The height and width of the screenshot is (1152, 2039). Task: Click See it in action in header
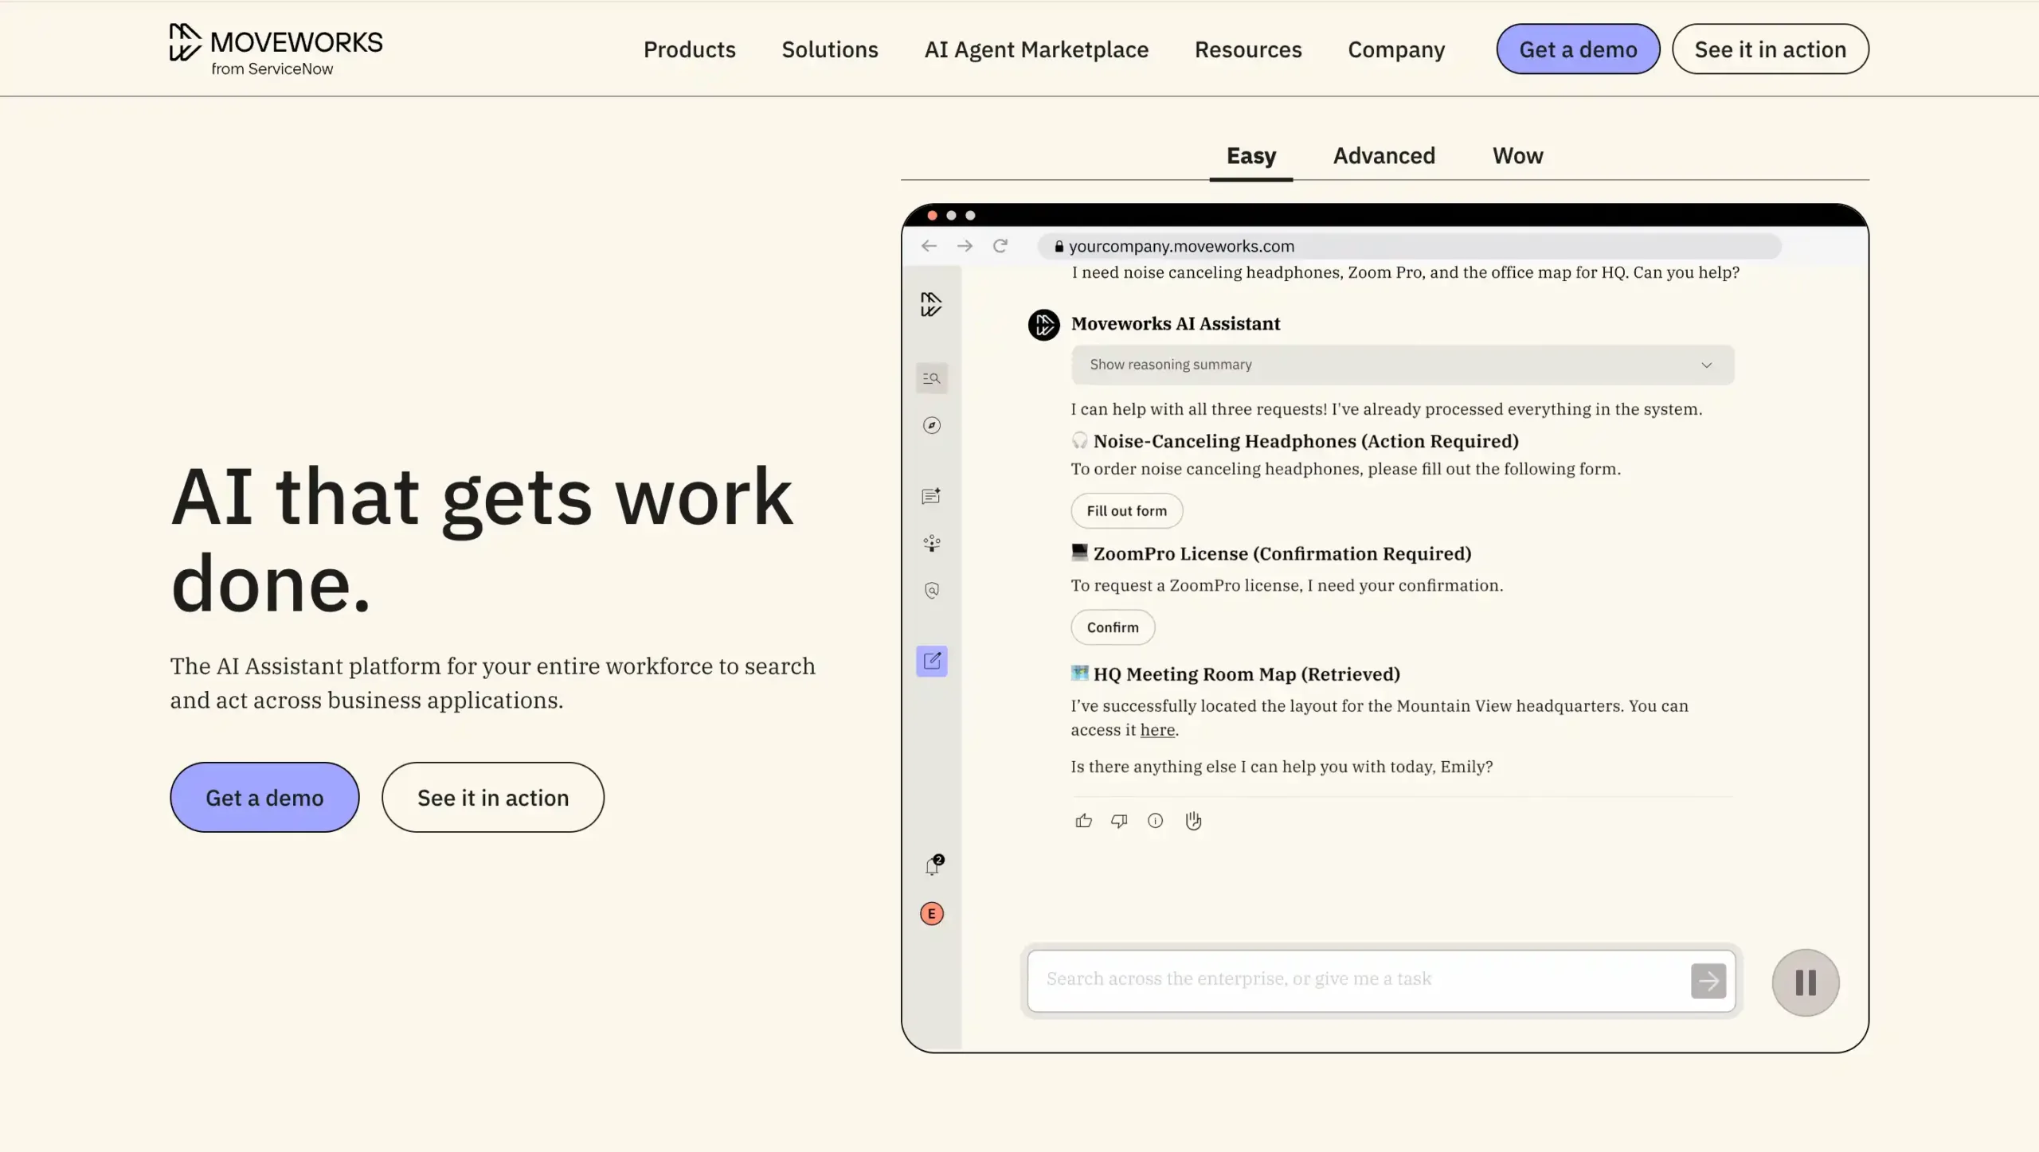[1770, 49]
